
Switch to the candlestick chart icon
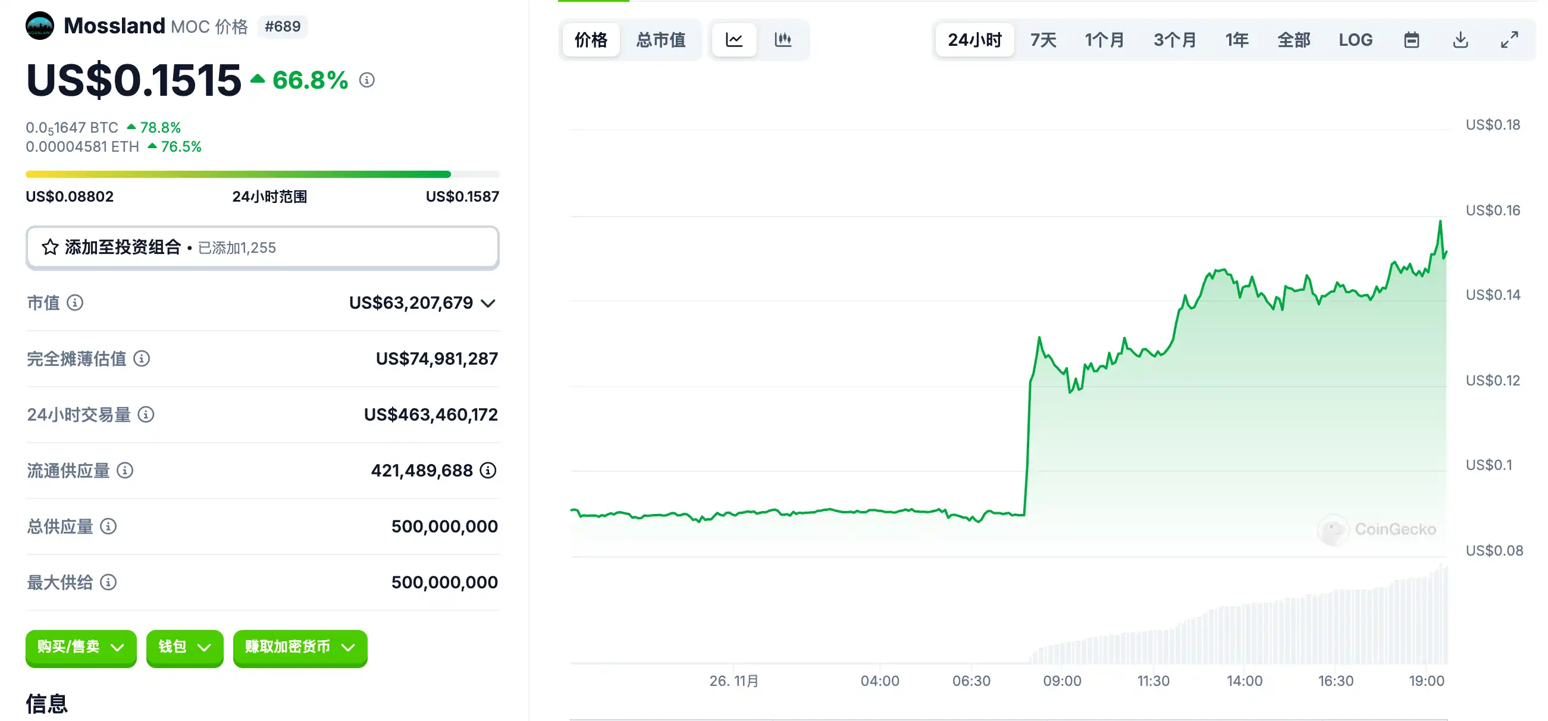click(x=783, y=40)
